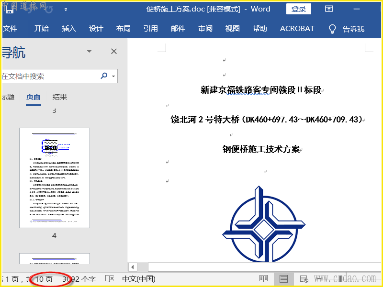Open navigation pane options dropdown arrow

point(89,51)
